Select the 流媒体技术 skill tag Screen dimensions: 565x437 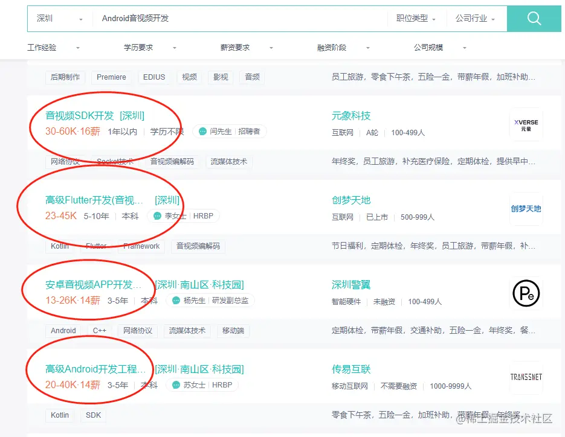coord(228,161)
